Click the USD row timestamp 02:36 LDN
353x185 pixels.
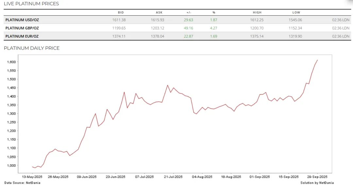click(x=341, y=20)
